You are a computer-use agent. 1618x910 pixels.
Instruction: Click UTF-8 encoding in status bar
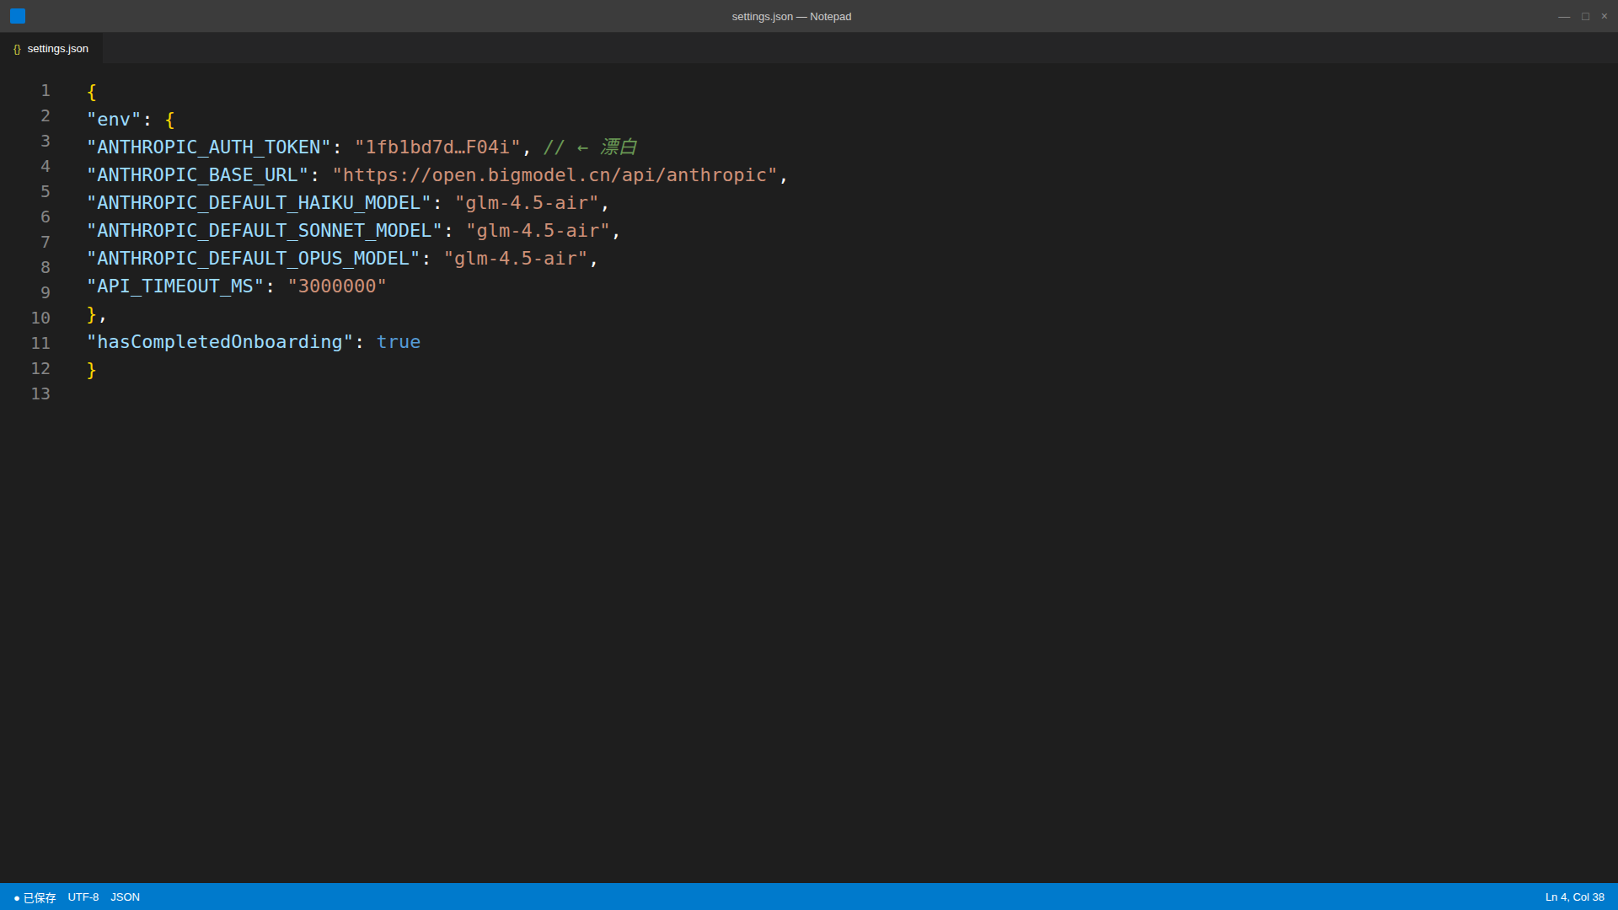click(83, 897)
